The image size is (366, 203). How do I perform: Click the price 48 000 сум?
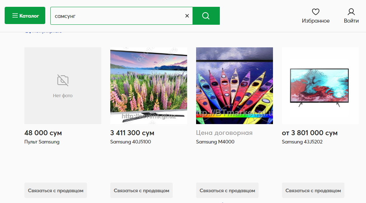[43, 133]
